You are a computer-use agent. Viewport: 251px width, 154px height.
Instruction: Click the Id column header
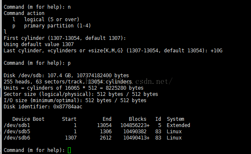158,119
